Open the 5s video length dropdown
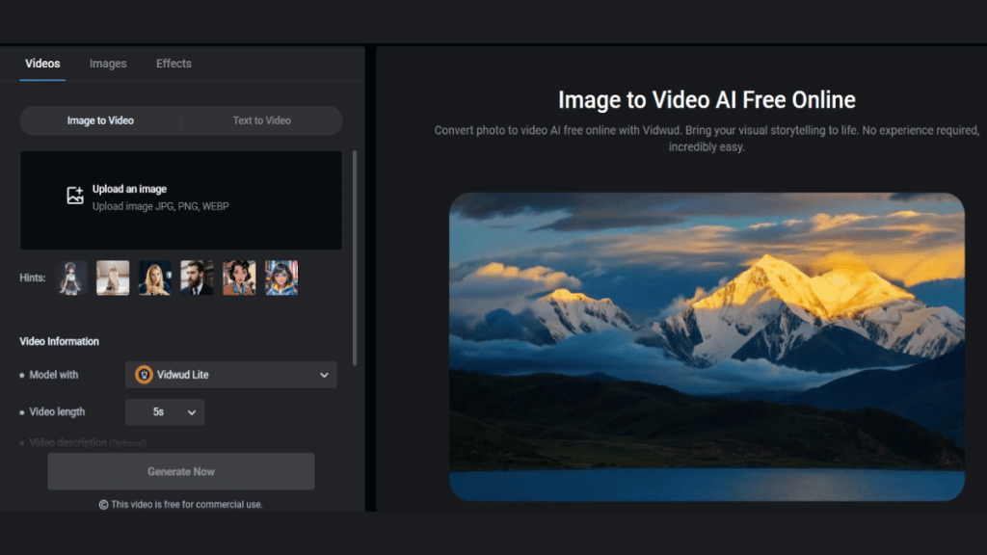987x555 pixels. pyautogui.click(x=165, y=412)
